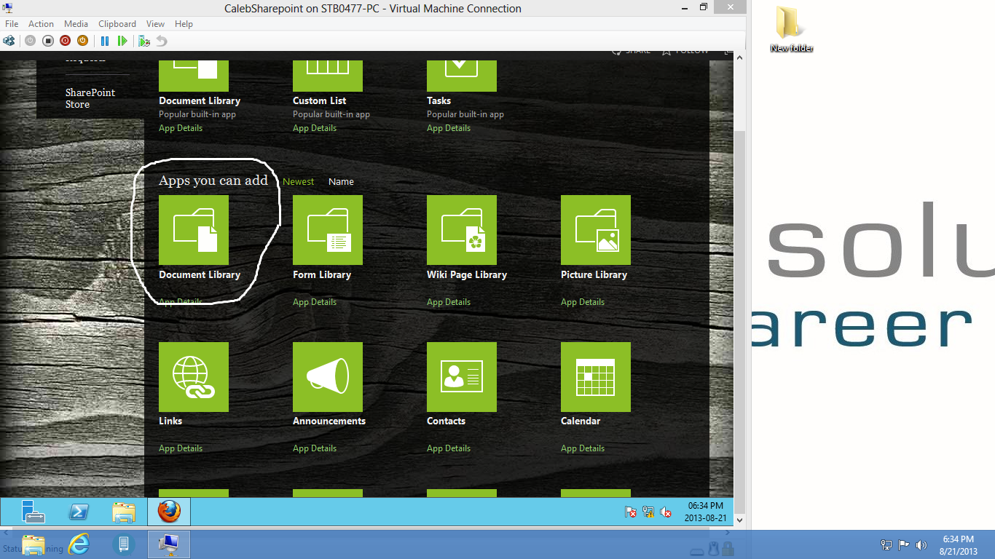Switch to Firefox in the VM taskbar

169,512
